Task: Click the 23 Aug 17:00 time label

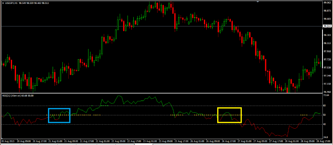Action: [181, 141]
